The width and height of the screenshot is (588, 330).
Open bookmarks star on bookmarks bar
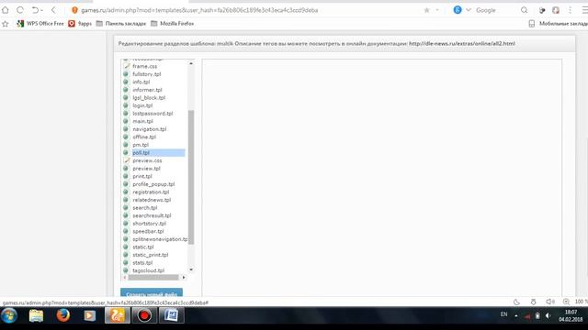[6, 24]
